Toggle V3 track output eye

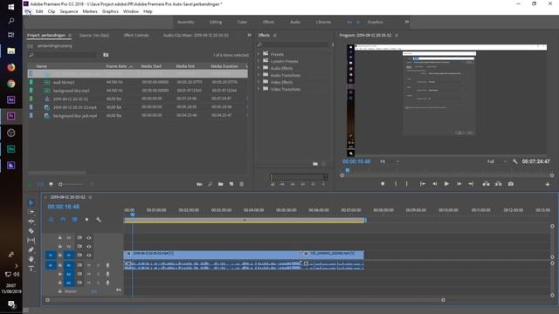[89, 238]
